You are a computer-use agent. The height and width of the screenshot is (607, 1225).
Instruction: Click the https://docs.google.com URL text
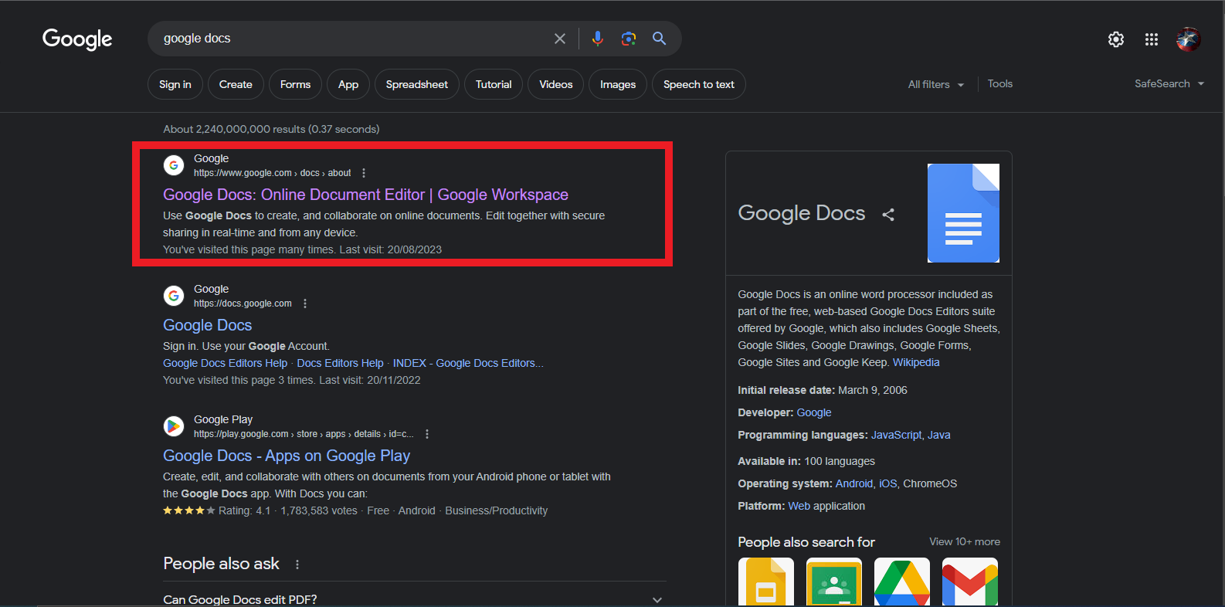pos(243,303)
